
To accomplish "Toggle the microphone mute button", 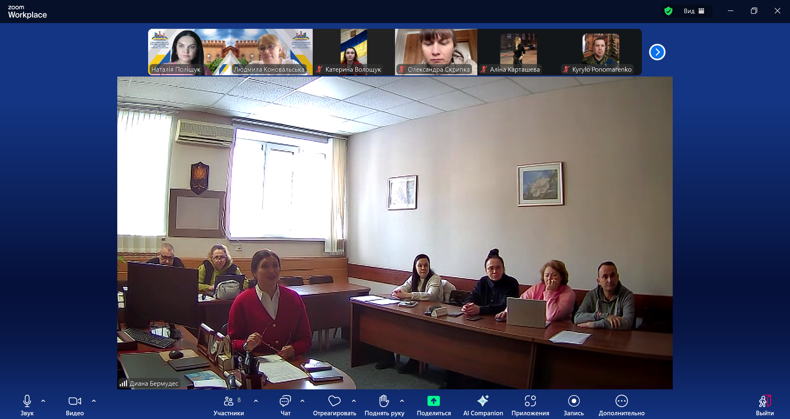I will click(x=27, y=401).
